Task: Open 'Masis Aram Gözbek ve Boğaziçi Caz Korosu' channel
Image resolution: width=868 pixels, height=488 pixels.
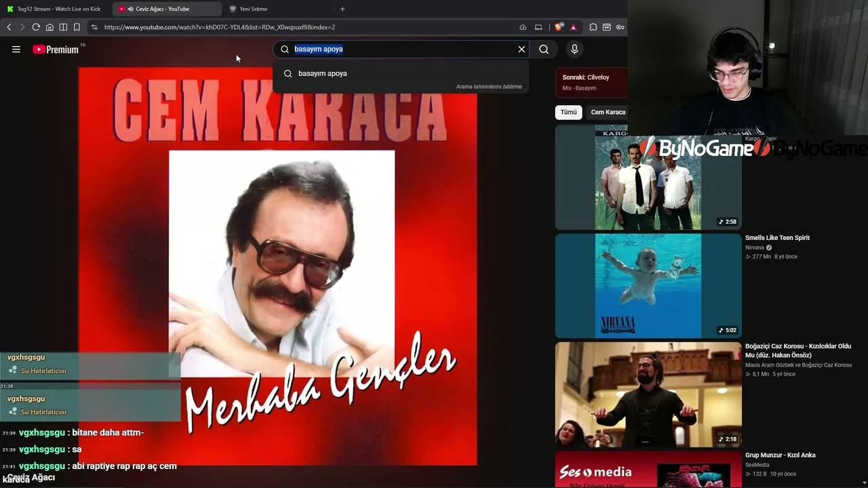Action: tap(798, 365)
